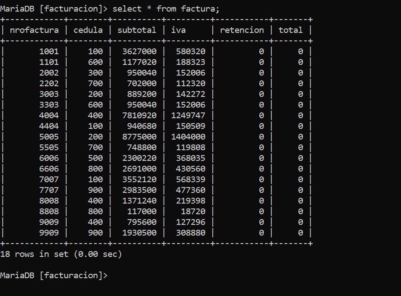Click the total column header

290,30
